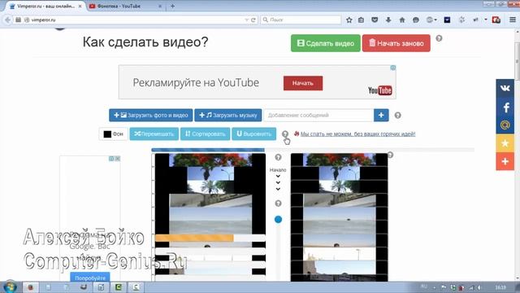The width and height of the screenshot is (520, 293).
Task: Open the Windows Start button
Action: [x=10, y=287]
